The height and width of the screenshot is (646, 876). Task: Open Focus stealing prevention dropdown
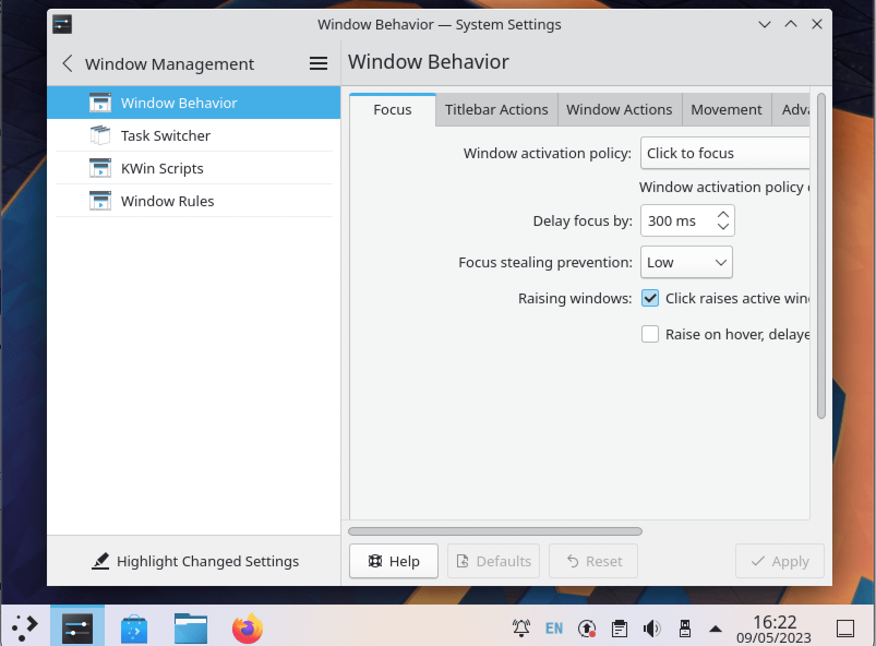coord(686,262)
